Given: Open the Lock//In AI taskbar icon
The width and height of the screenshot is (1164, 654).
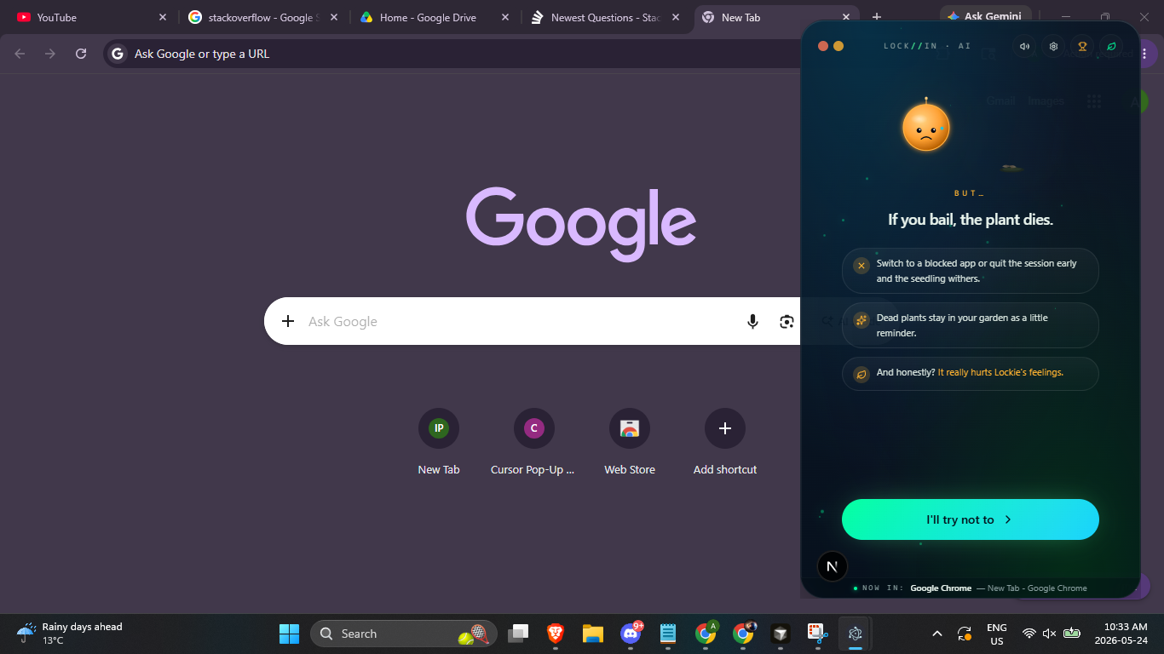Looking at the screenshot, I should pos(855,634).
